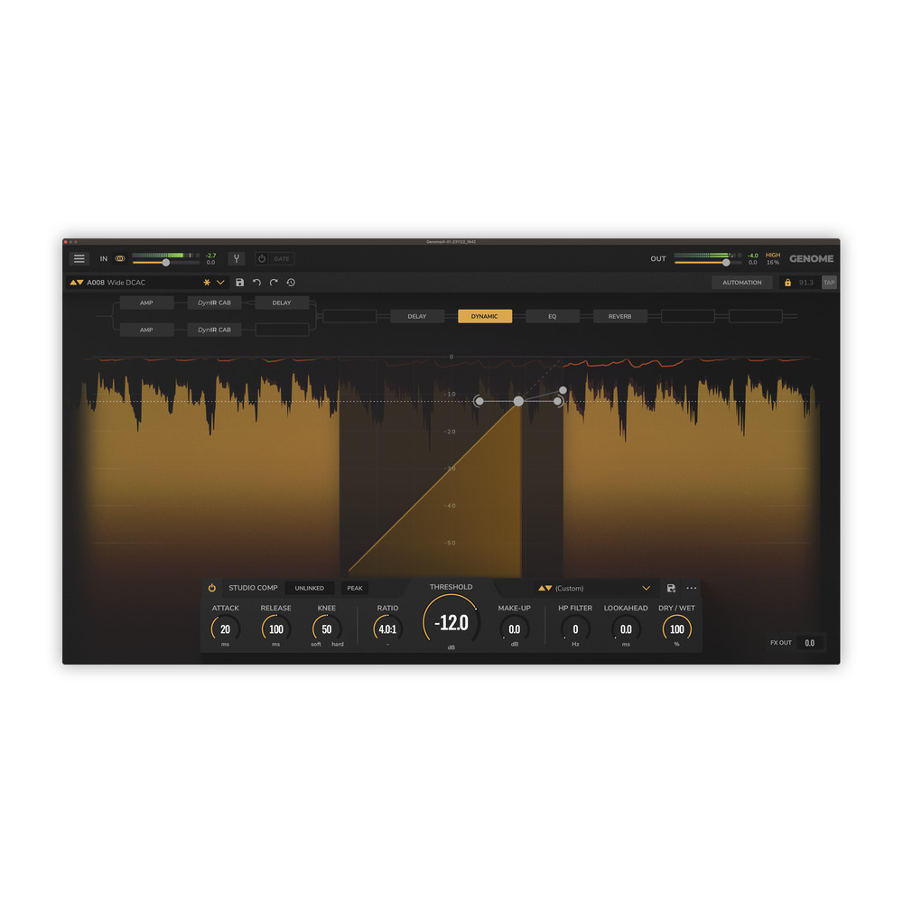Advance to next preset using the down arrow

pos(80,283)
